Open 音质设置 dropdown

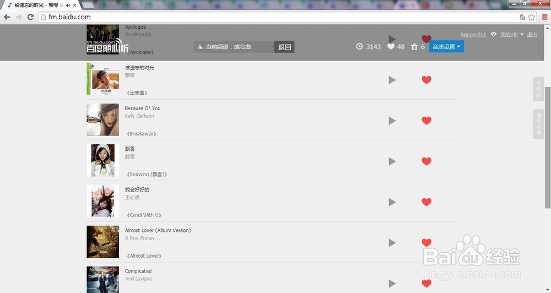446,47
